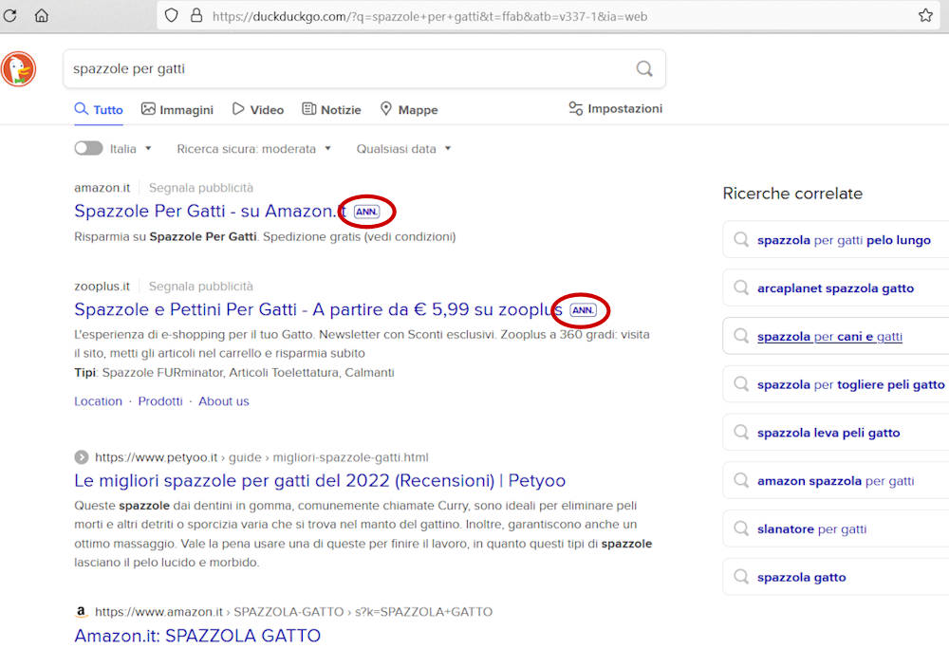The width and height of the screenshot is (949, 649).
Task: Open the Mappe tab
Action: [x=409, y=110]
